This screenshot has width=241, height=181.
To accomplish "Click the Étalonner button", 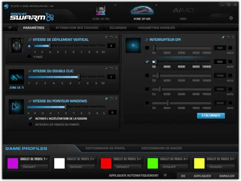I will (x=211, y=115).
